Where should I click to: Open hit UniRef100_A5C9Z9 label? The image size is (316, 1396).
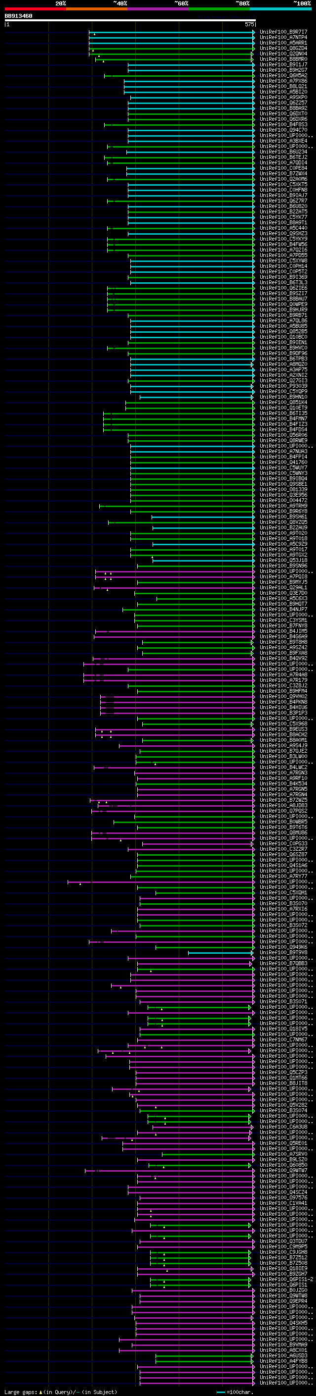pyautogui.click(x=283, y=544)
